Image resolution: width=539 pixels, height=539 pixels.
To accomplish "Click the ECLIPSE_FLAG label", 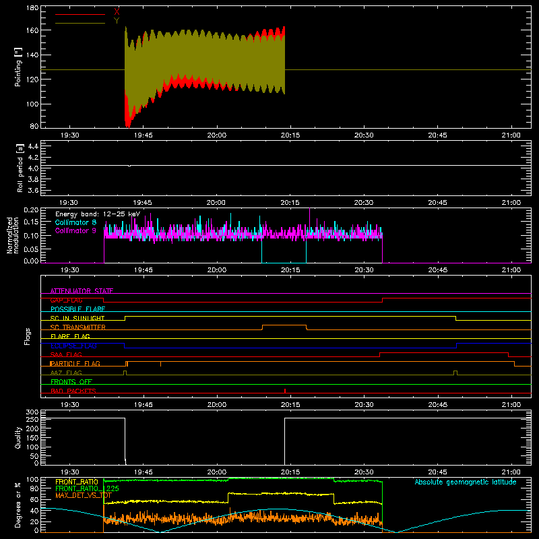I will [x=73, y=346].
